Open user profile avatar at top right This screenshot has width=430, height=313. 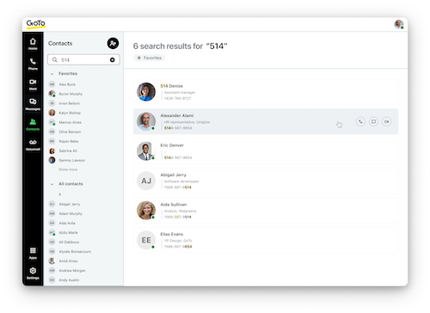pos(398,24)
